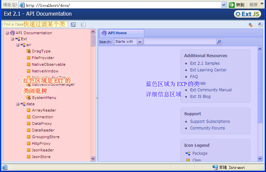Image resolution: width=266 pixels, height=172 pixels.
Task: Select JsonStore in the class tree
Action: coord(41,157)
